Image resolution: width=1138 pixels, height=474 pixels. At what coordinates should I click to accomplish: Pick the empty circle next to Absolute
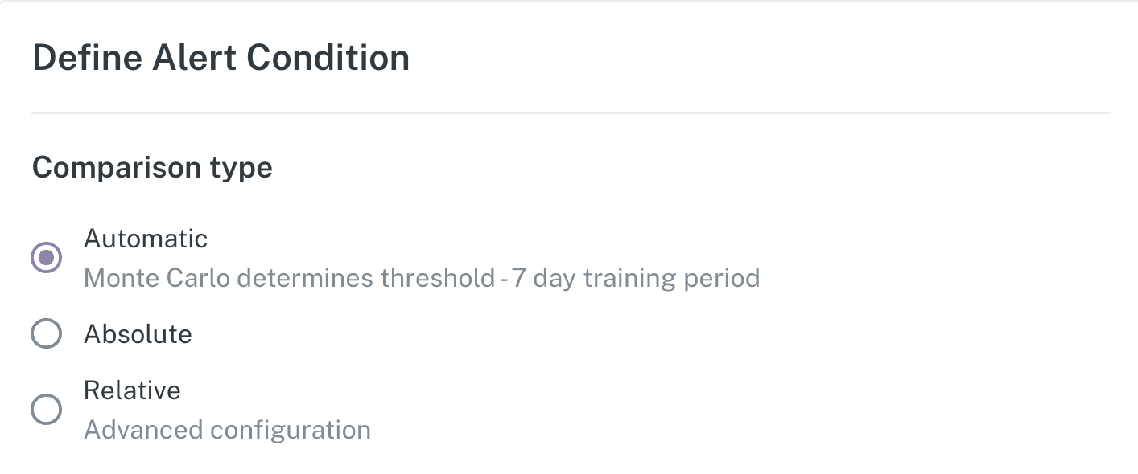(x=46, y=333)
